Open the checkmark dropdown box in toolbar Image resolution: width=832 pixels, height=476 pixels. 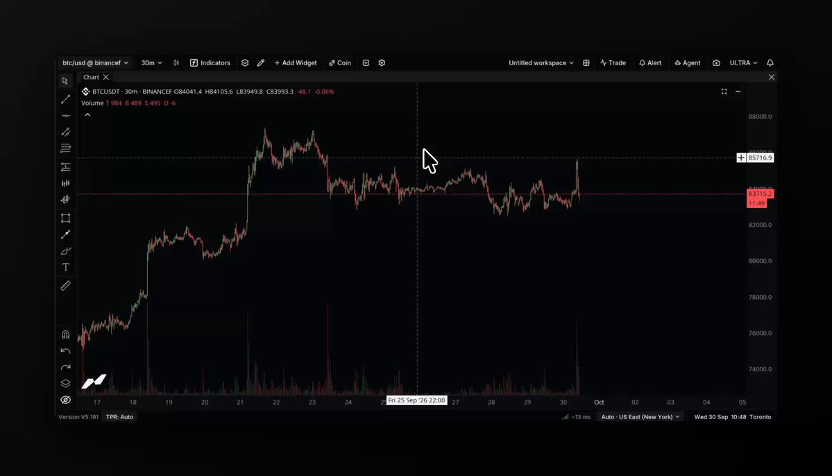366,62
